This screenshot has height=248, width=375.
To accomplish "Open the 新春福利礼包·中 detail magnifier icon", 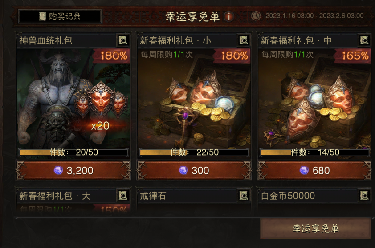I will coord(364,40).
